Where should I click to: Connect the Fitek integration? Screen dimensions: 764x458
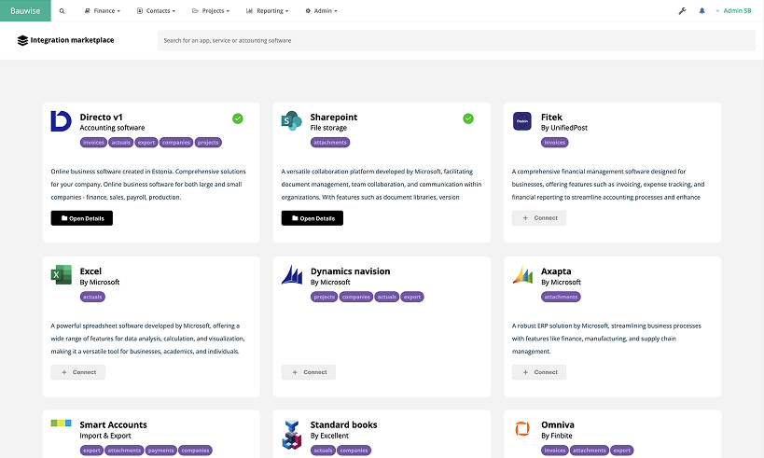coord(539,218)
